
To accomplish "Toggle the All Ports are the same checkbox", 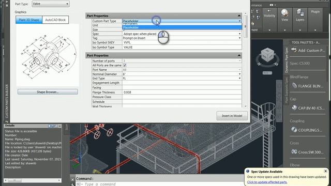I will tap(125, 66).
